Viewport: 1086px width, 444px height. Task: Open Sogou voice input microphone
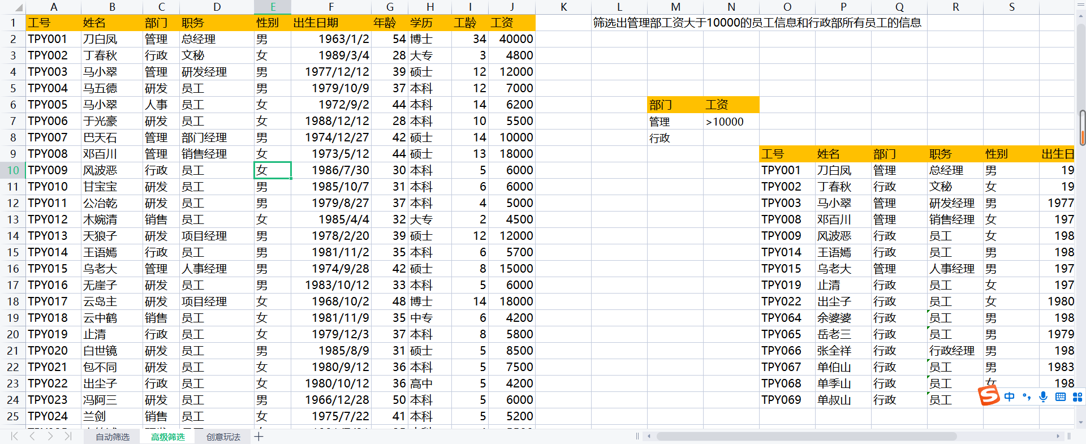coord(1044,396)
